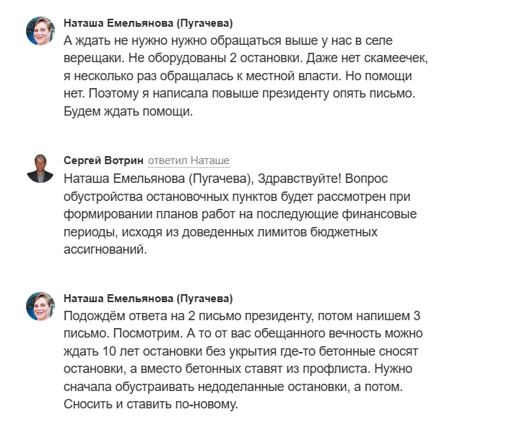The width and height of the screenshot is (510, 425).
Task: Click the word "профлиста" in the last comment
Action: point(336,369)
